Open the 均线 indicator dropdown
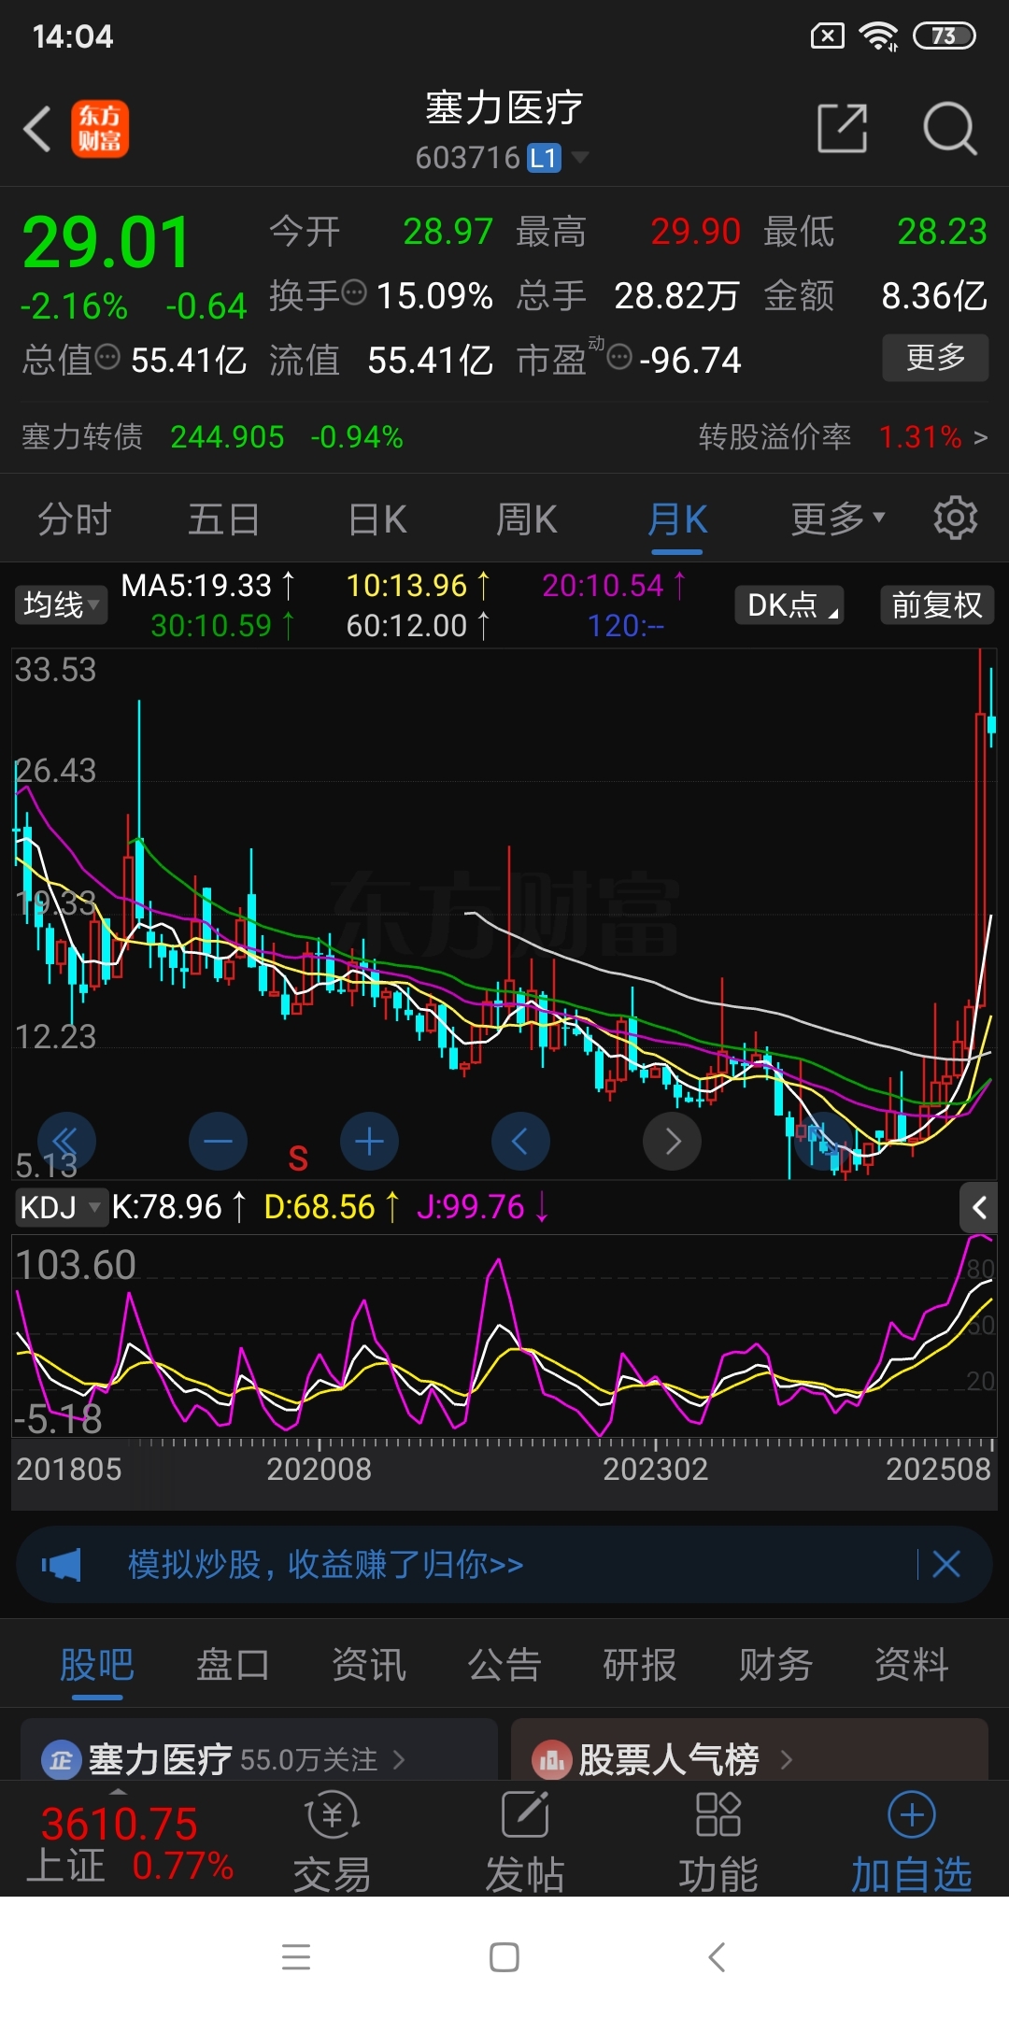 pyautogui.click(x=61, y=605)
